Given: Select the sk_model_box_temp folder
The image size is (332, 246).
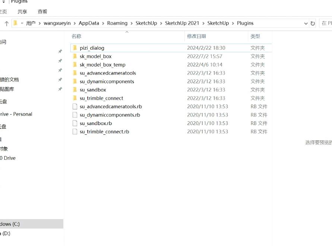Looking at the screenshot, I should [102, 65].
